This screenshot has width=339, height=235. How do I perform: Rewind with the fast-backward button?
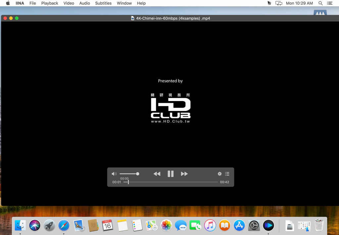click(157, 174)
